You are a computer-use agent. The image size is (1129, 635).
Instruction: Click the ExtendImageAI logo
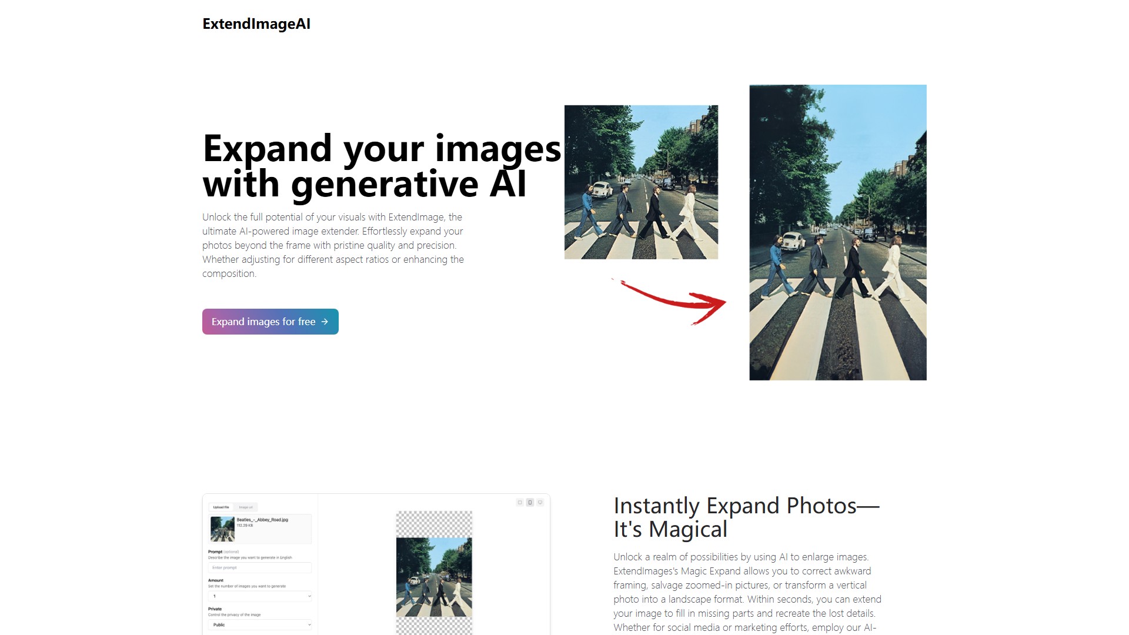click(256, 24)
